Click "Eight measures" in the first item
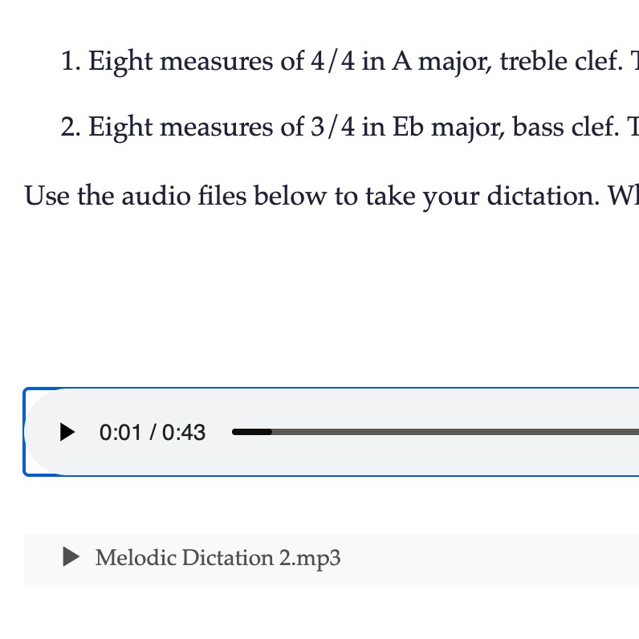This screenshot has width=639, height=639. (181, 62)
